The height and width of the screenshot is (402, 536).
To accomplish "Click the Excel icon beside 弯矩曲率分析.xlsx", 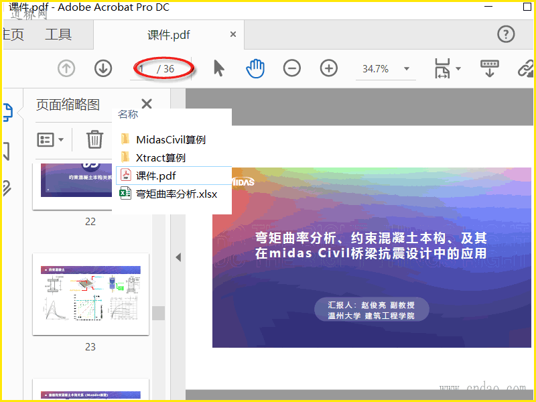I will (x=125, y=194).
